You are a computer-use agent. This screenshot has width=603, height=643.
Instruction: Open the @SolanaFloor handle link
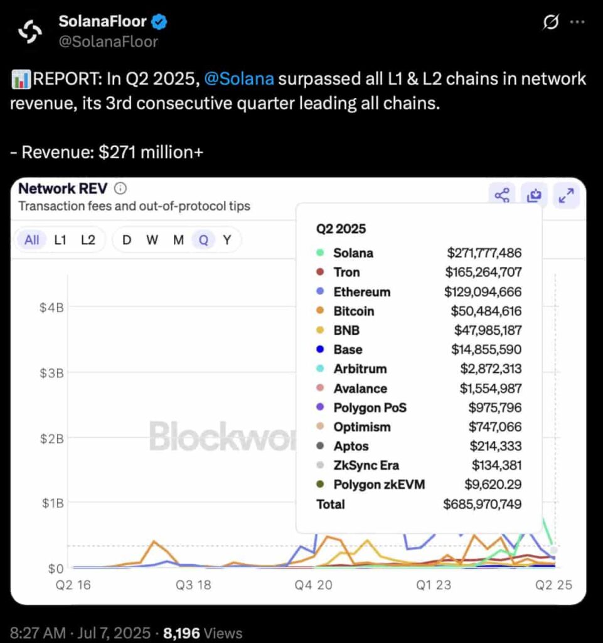pyautogui.click(x=108, y=42)
